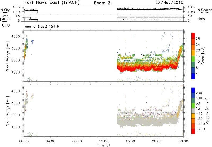Click the 'N.Search' legend label

coord(205,10)
